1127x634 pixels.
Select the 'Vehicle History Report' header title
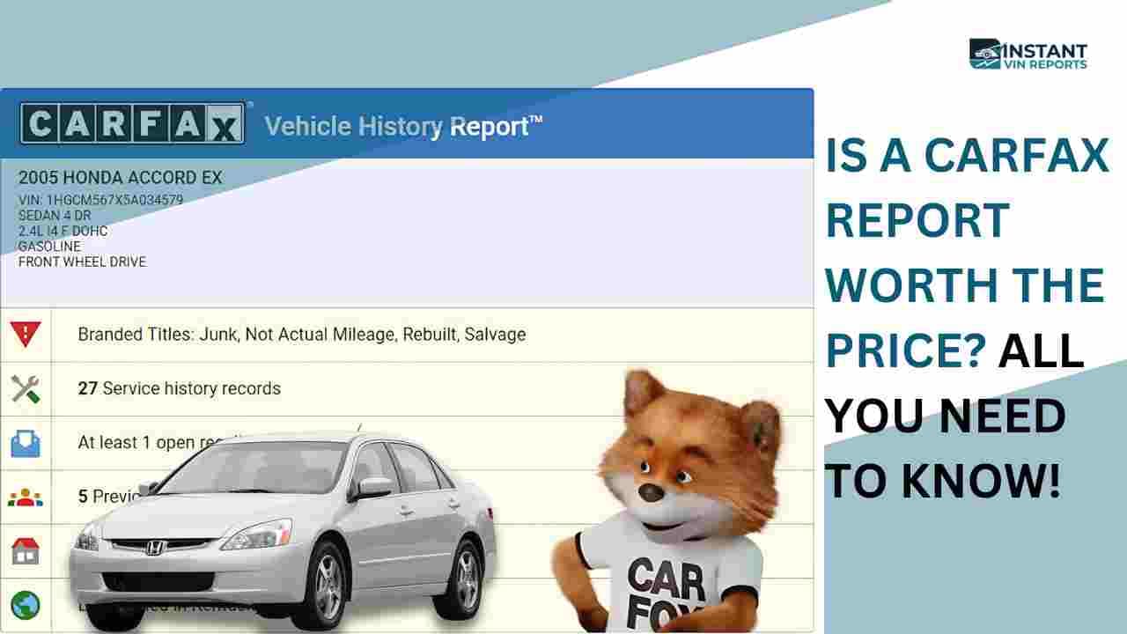[x=404, y=126]
